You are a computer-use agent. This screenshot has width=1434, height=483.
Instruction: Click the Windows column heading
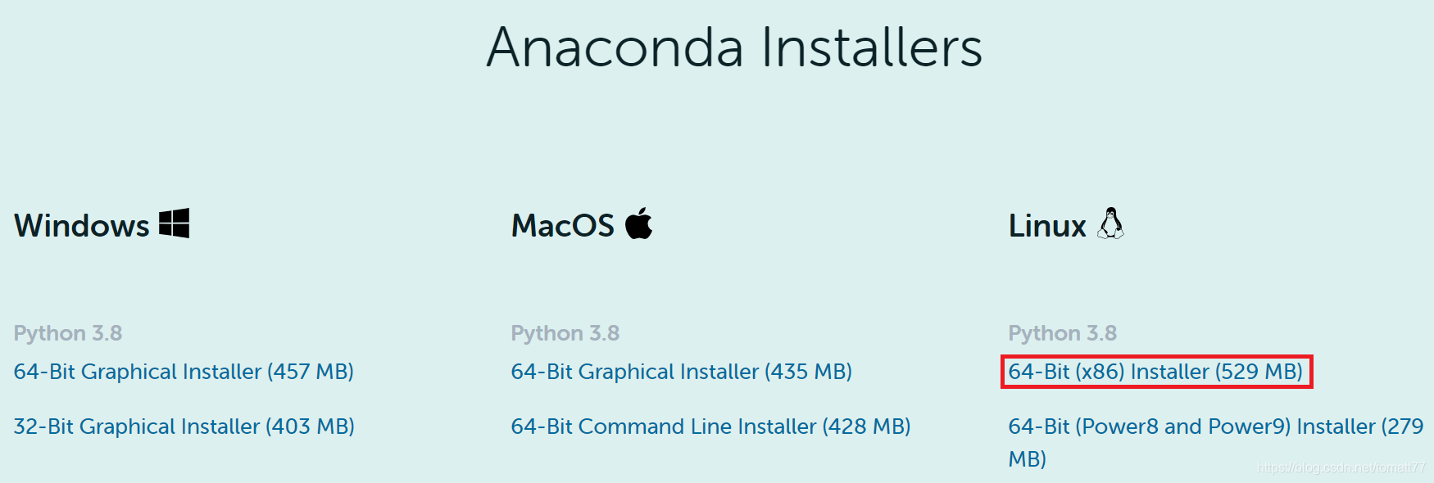tap(79, 225)
